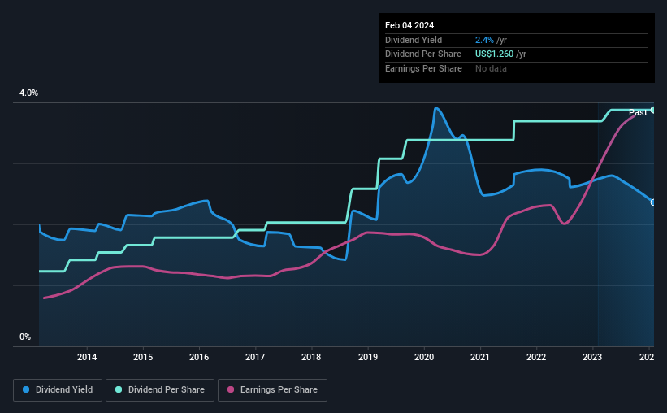Click the Earnings Per Share tooltip row label
This screenshot has width=667, height=413.
point(423,68)
